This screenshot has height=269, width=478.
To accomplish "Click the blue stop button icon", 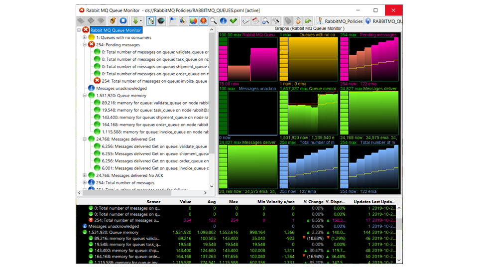I will (123, 21).
